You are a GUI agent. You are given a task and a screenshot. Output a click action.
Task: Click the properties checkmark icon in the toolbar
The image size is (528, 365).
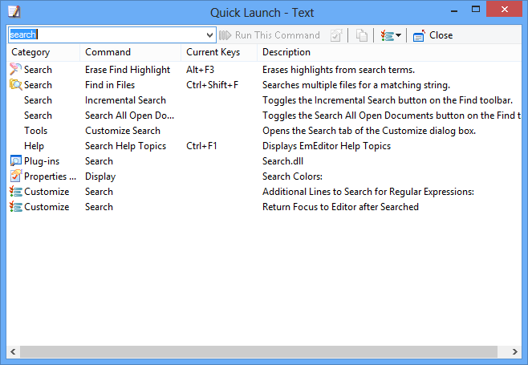click(336, 35)
